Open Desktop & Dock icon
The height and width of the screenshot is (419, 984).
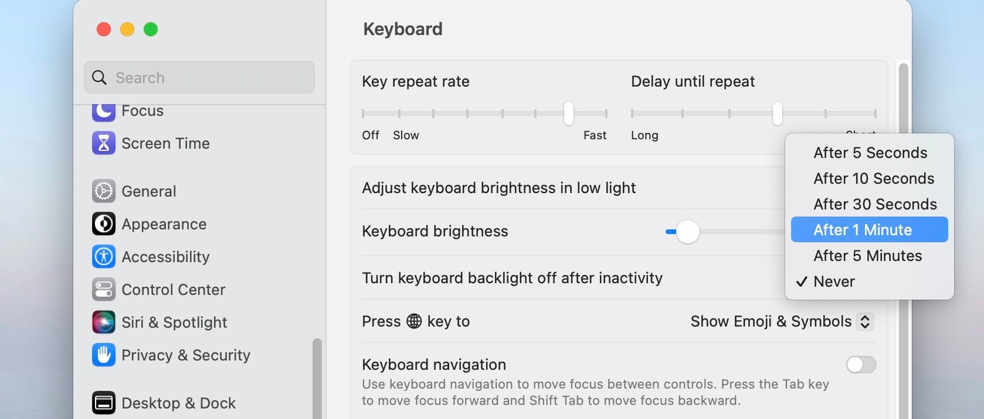coord(104,403)
